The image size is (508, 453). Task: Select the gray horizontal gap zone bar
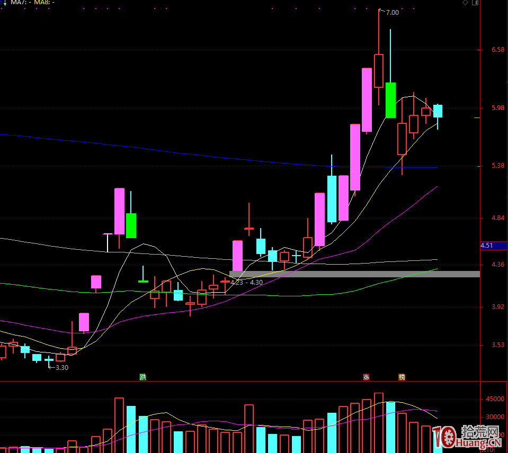[x=354, y=274]
